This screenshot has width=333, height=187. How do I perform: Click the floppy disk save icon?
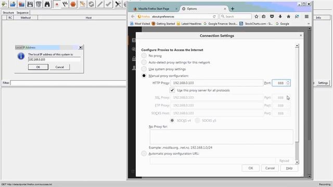[x=30, y=4]
